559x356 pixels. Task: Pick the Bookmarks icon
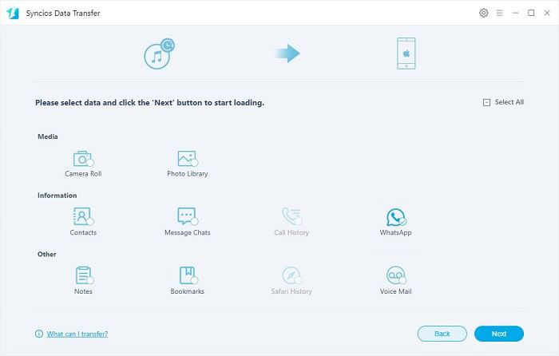188,275
